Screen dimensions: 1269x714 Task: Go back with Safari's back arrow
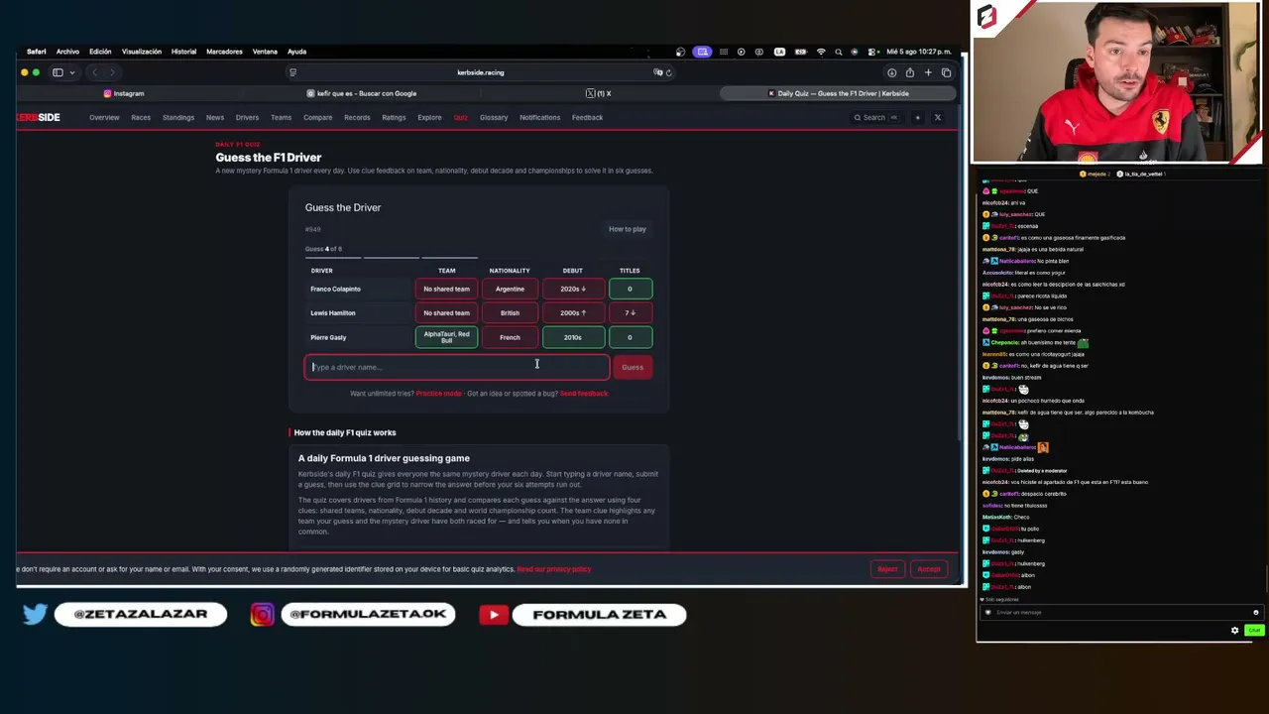[x=94, y=72]
